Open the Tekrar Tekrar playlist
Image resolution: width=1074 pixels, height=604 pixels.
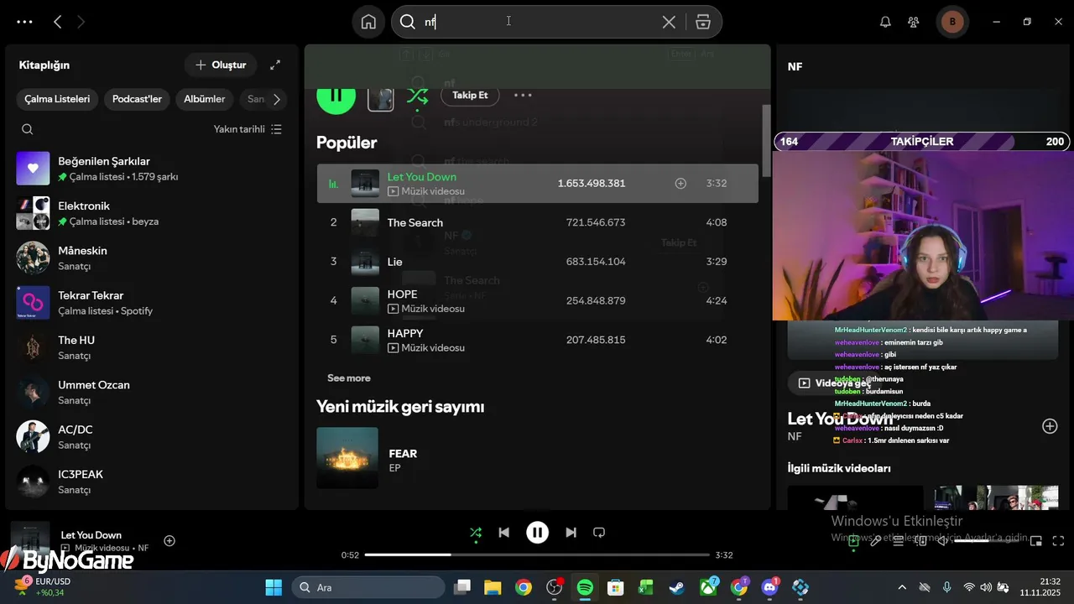(152, 302)
